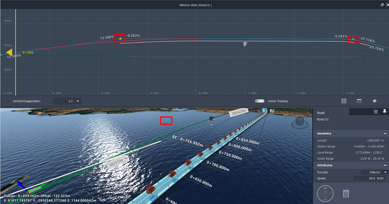The image size is (389, 204).
Task: Enable the Active Tracking switch
Action: tap(260, 101)
